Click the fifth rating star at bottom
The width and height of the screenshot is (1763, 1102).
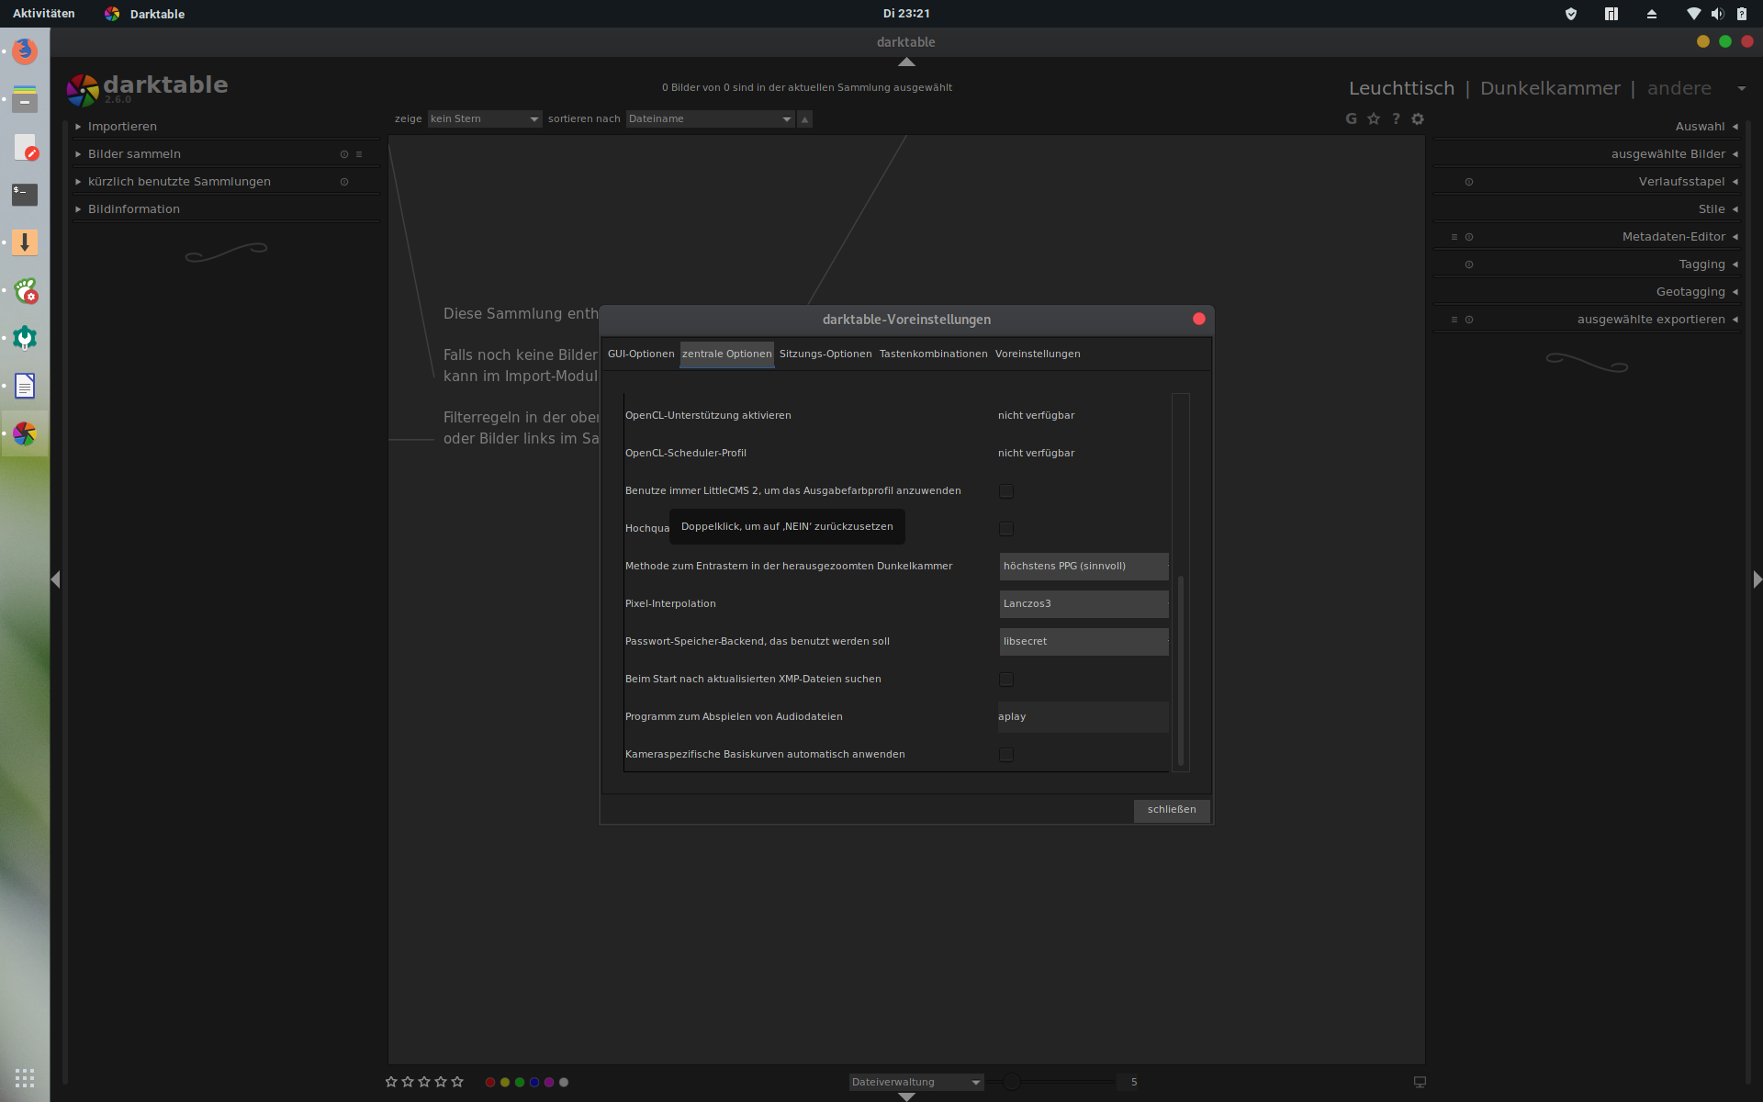(457, 1082)
